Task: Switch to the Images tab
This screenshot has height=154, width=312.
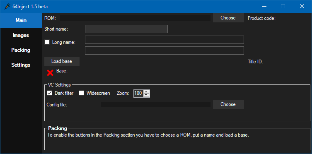Action: pos(21,35)
